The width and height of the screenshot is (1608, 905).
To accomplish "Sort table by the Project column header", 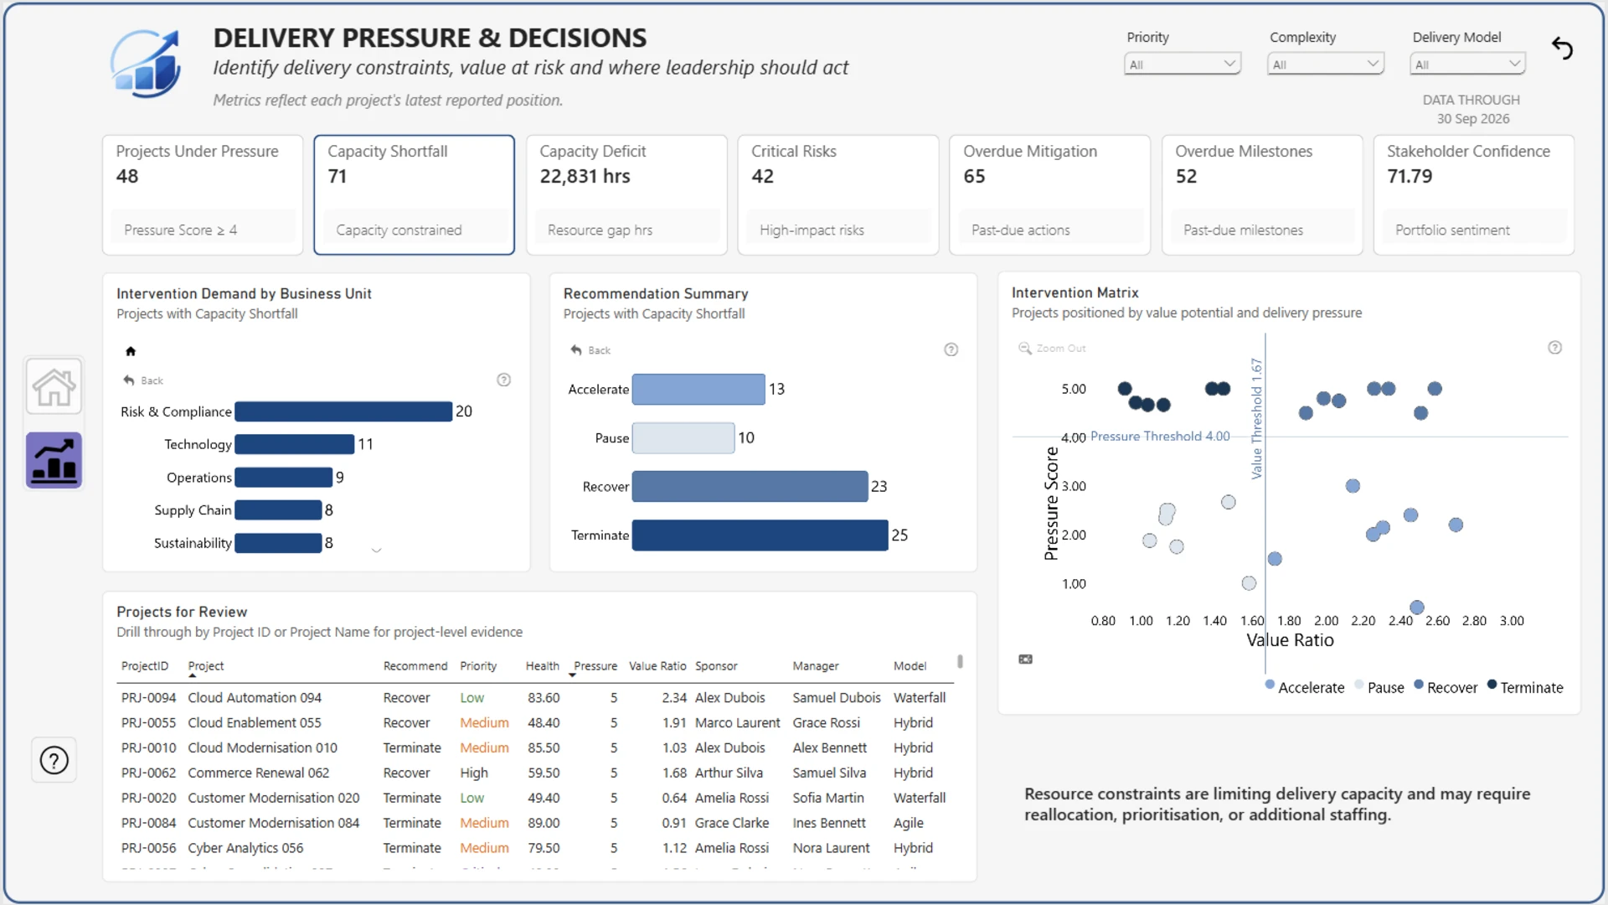I will pyautogui.click(x=206, y=666).
